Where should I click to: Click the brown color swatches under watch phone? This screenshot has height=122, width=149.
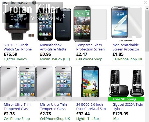tap(31, 36)
